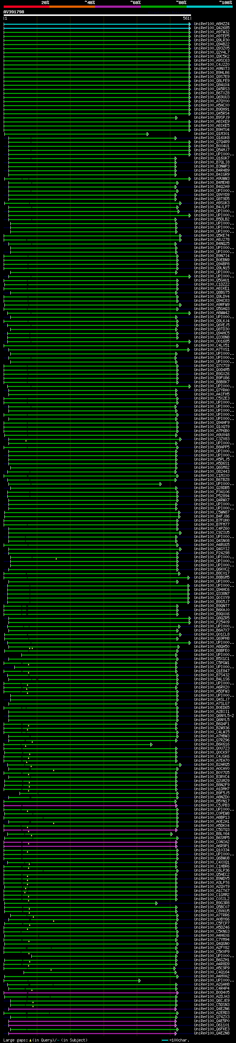Select the UniRef100_Q1M301 label
Image resolution: width=236 pixels, height=1043 pixels.
point(212,134)
